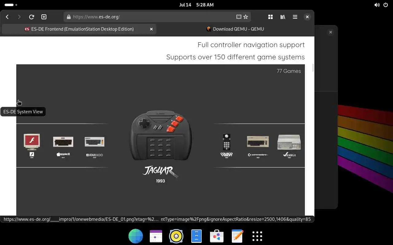Click the lock icon in the address bar

click(69, 17)
